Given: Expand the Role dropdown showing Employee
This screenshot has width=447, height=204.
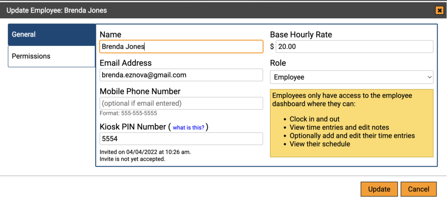Looking at the screenshot, I should click(351, 77).
